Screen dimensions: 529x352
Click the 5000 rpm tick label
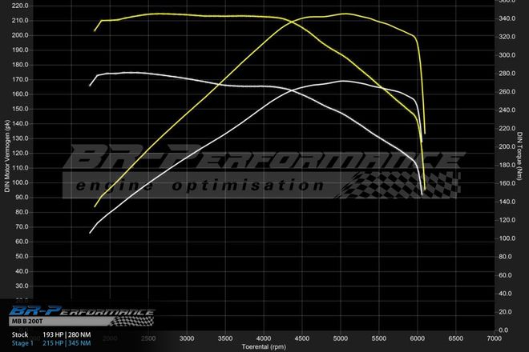click(341, 338)
